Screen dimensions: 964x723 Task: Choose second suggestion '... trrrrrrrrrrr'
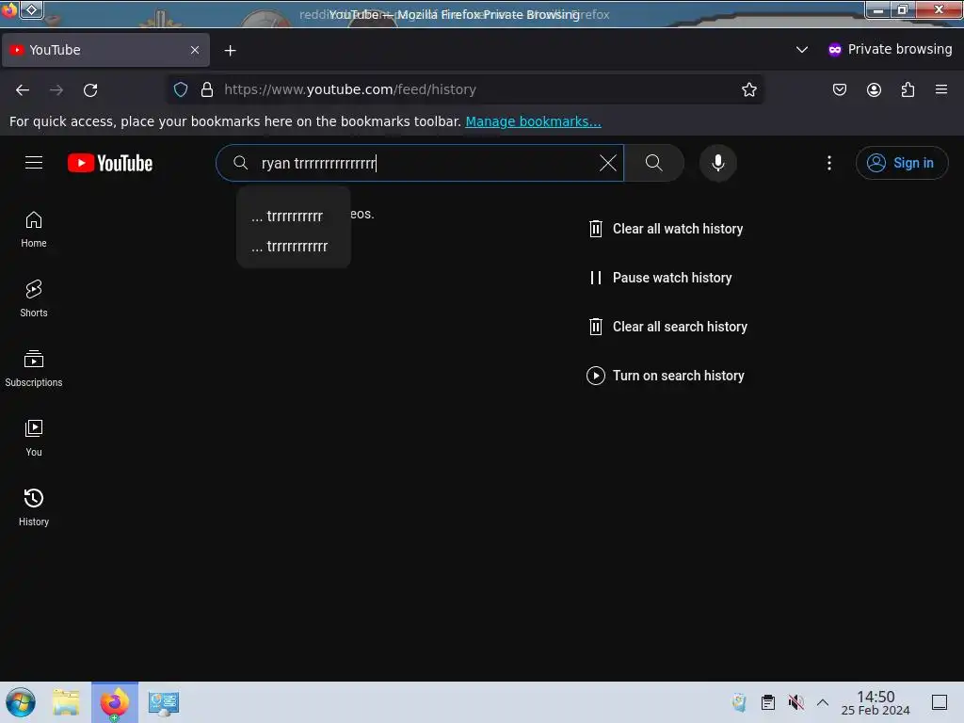point(294,246)
